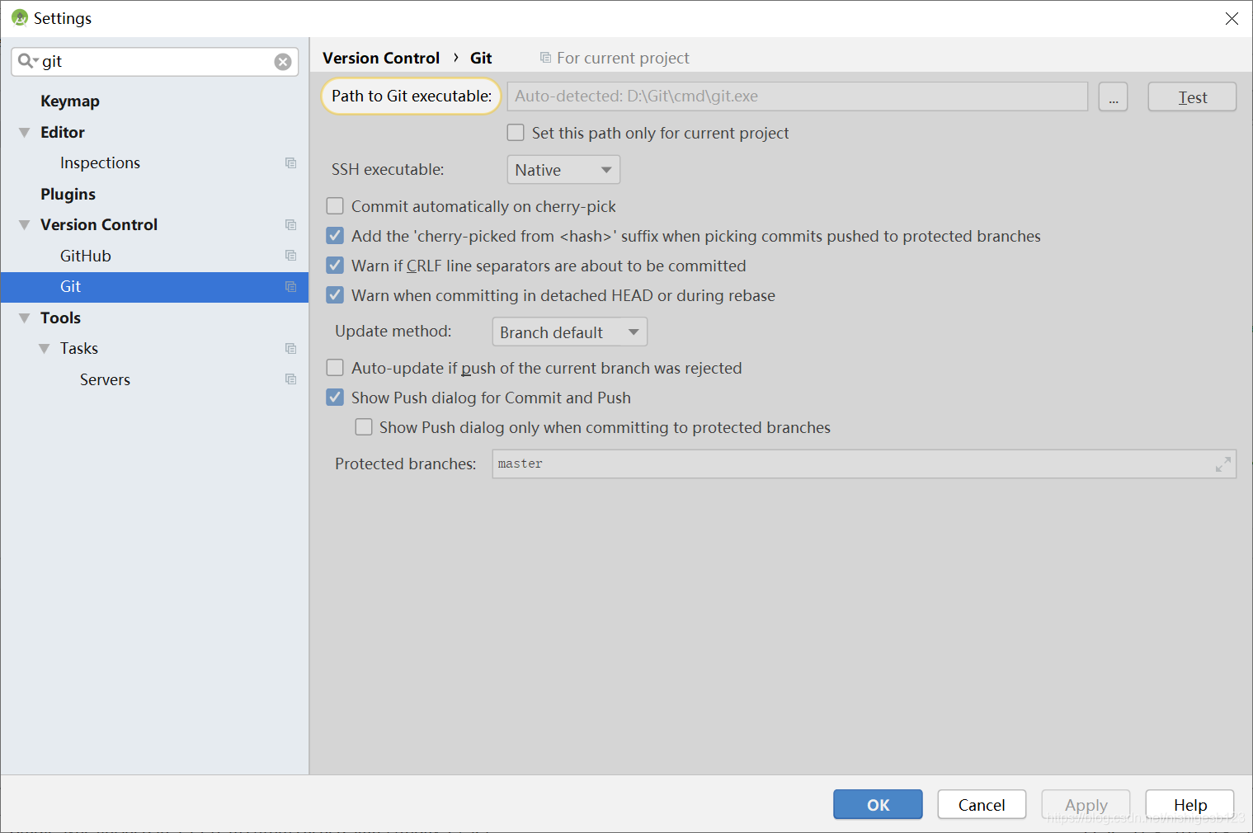Confirm settings with the OK button
The width and height of the screenshot is (1253, 833).
878,805
